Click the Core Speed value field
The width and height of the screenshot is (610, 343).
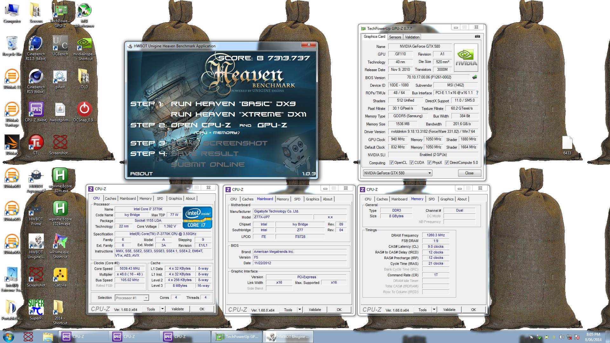(130, 269)
